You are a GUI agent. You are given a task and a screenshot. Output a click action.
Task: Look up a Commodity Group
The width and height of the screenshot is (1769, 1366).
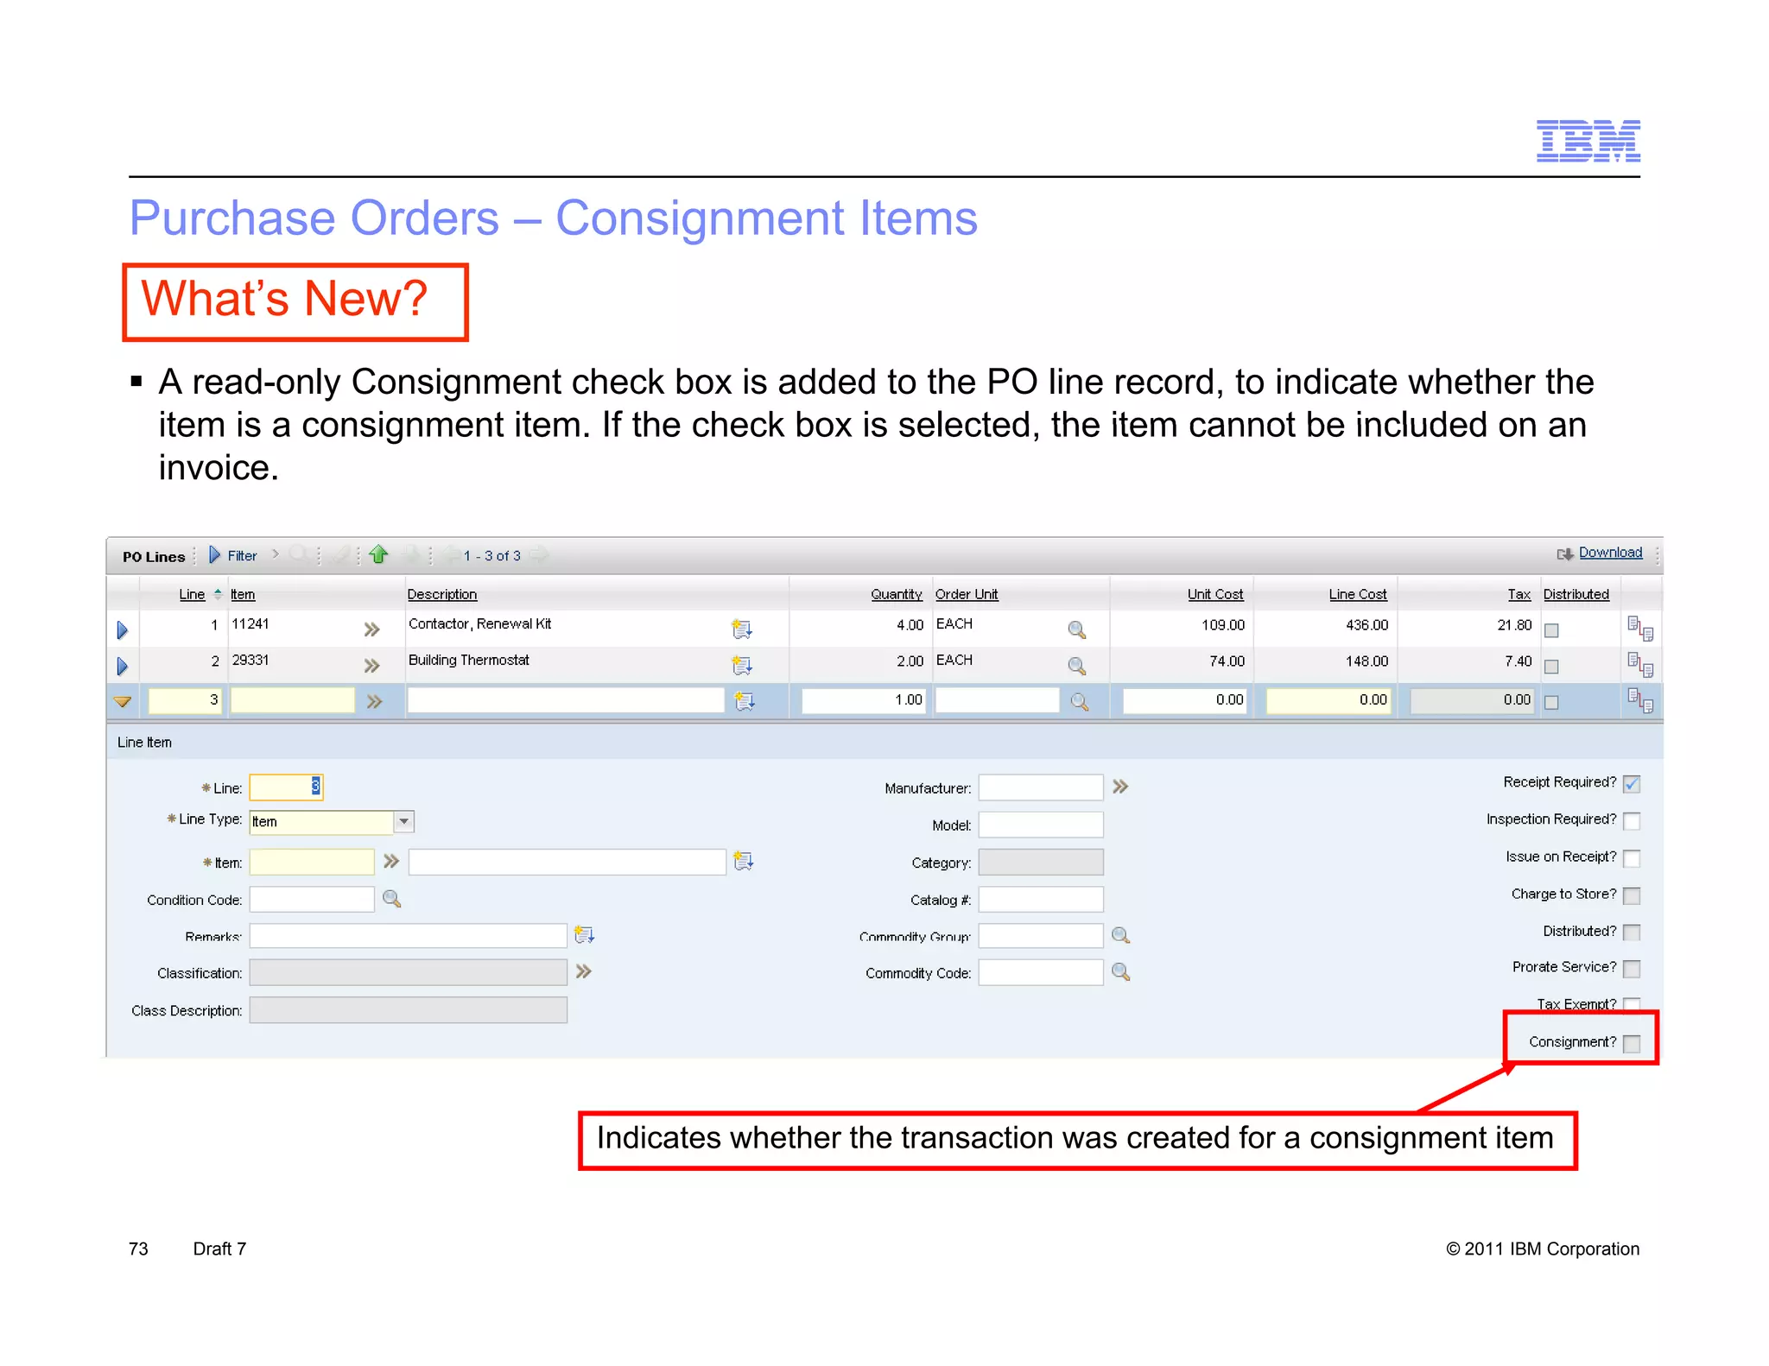pyautogui.click(x=1121, y=935)
